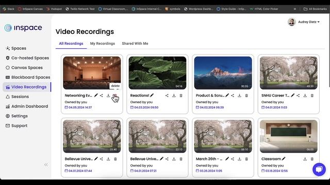Edit the March 26th recording name
The image size is (330, 185).
coord(227,159)
